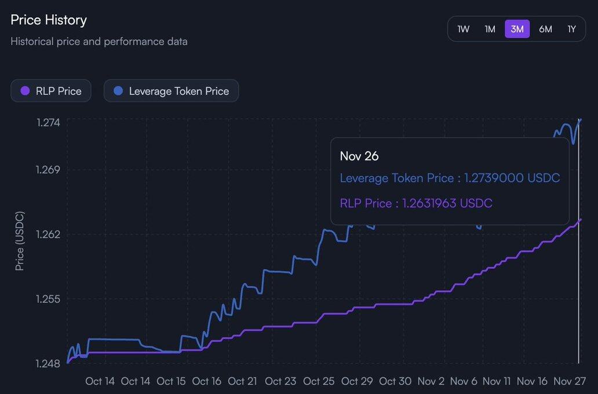Image resolution: width=598 pixels, height=394 pixels.
Task: Click the Nov 6 x-axis label
Action: pos(464,381)
